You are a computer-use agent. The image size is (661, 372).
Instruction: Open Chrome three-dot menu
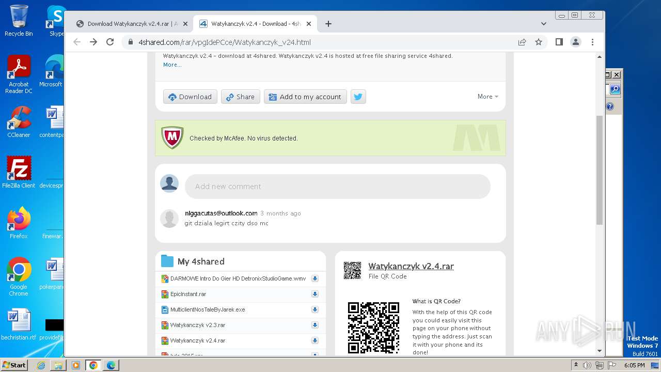pyautogui.click(x=592, y=42)
